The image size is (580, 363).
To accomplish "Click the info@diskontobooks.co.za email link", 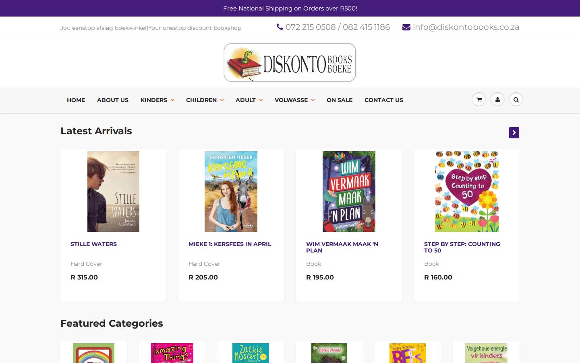I will tap(466, 27).
